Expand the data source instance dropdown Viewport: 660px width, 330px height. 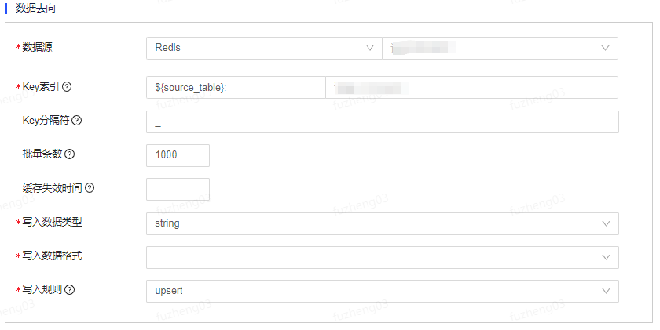(x=500, y=48)
